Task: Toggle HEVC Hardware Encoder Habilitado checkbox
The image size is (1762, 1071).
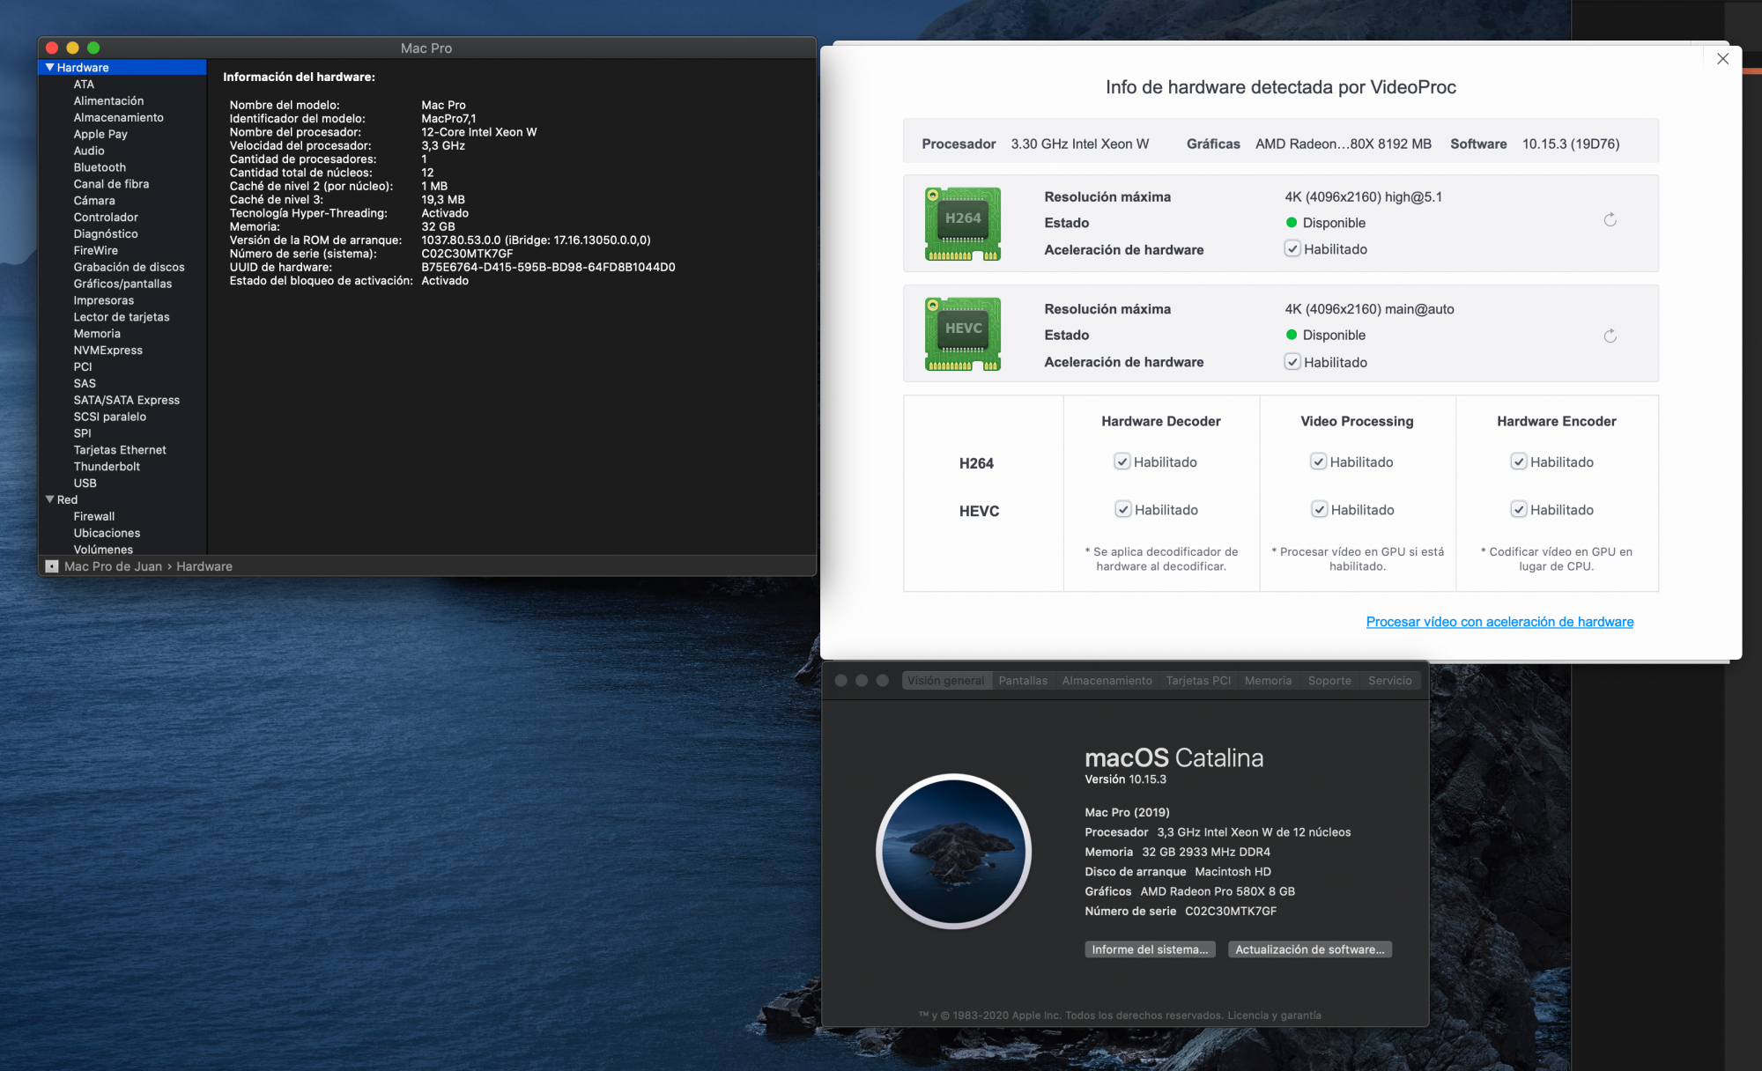Action: 1519,509
